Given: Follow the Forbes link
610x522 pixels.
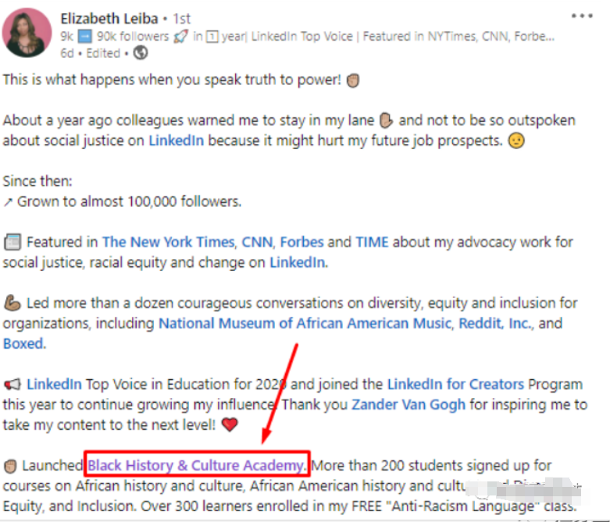Looking at the screenshot, I should point(301,242).
